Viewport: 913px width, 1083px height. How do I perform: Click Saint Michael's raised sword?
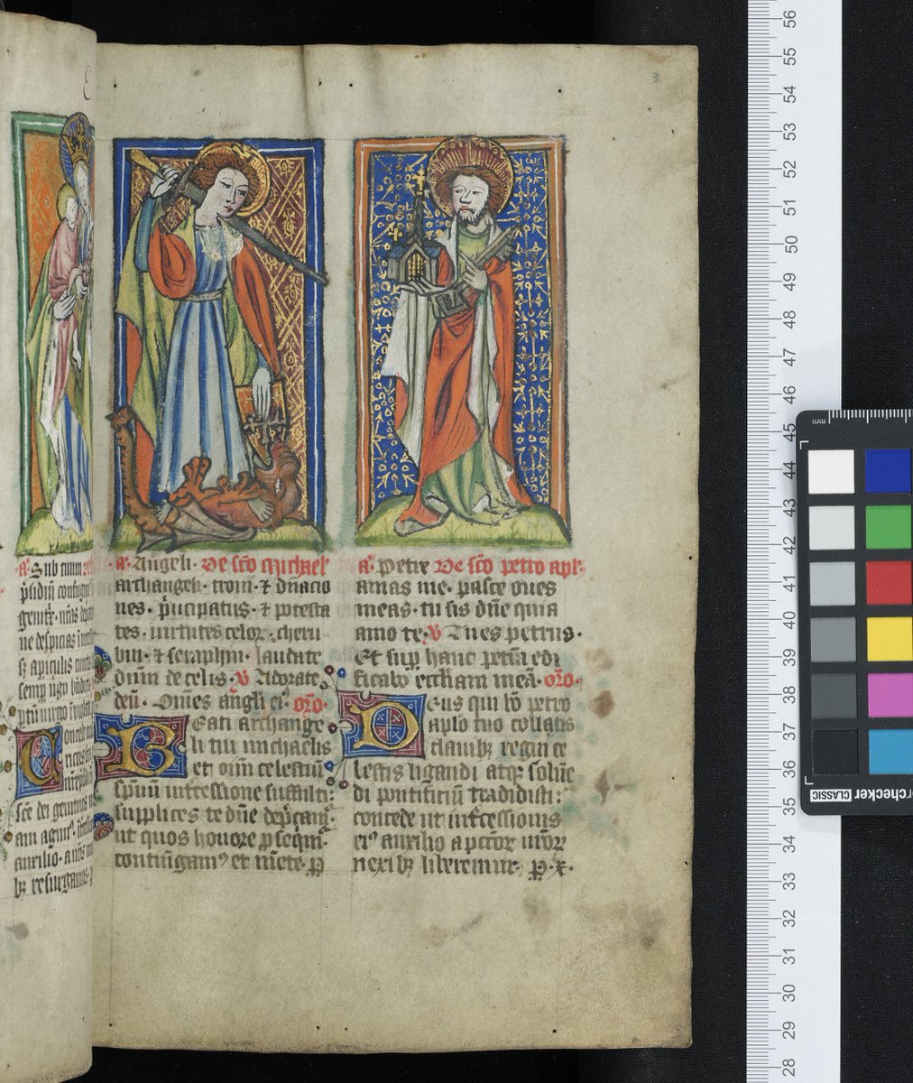pyautogui.click(x=230, y=214)
